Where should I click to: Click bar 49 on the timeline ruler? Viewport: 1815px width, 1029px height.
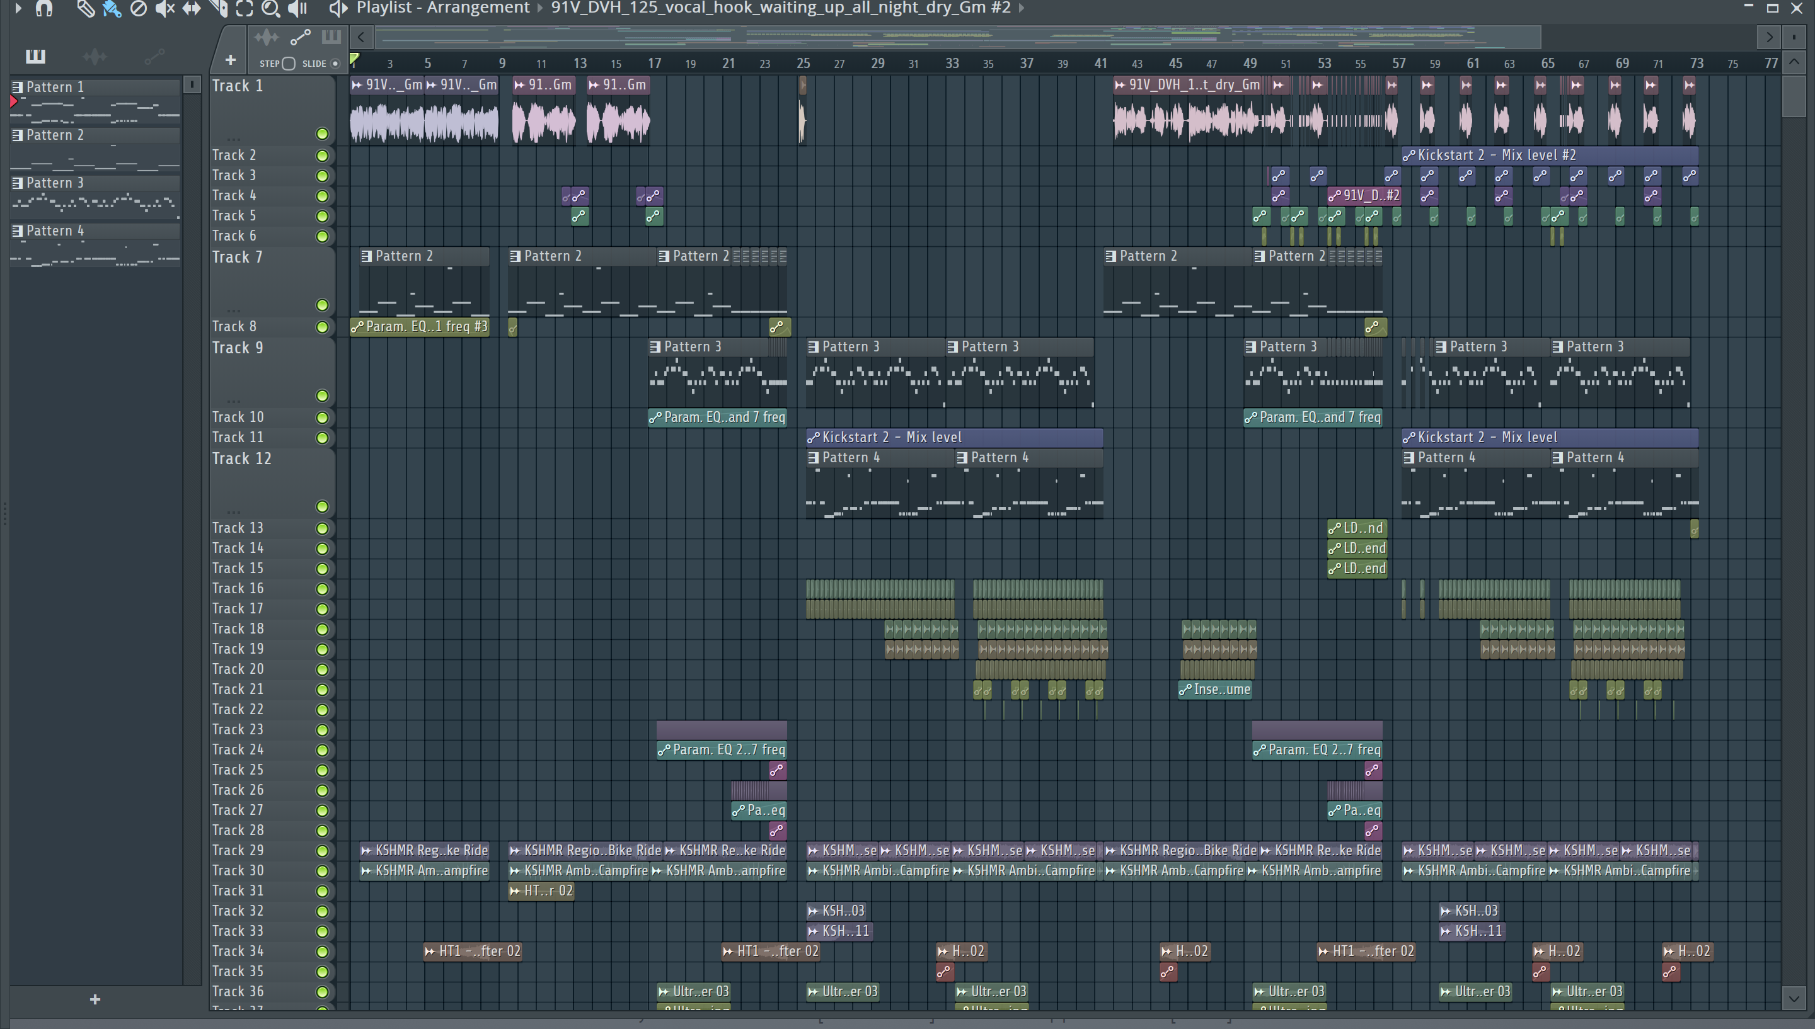[x=1250, y=64]
